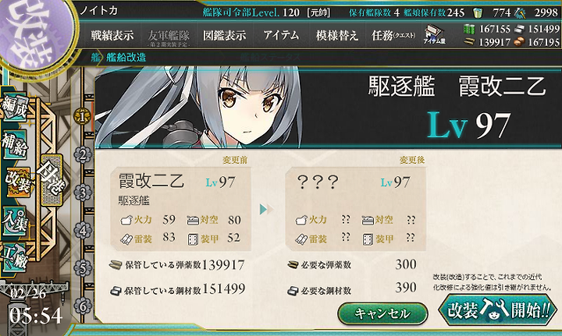
Task: Select fleet number 3 flower marker
Action: click(83, 193)
